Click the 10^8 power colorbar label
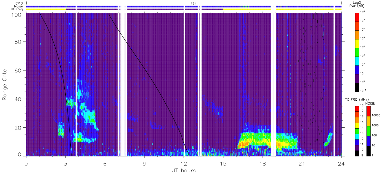The height and width of the screenshot is (177, 384). (363, 12)
